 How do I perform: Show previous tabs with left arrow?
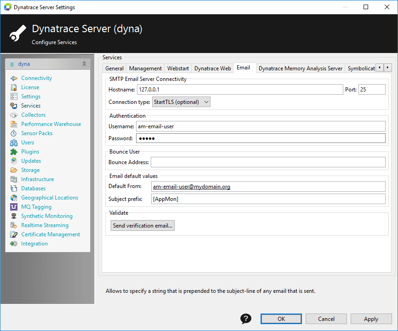pyautogui.click(x=380, y=68)
